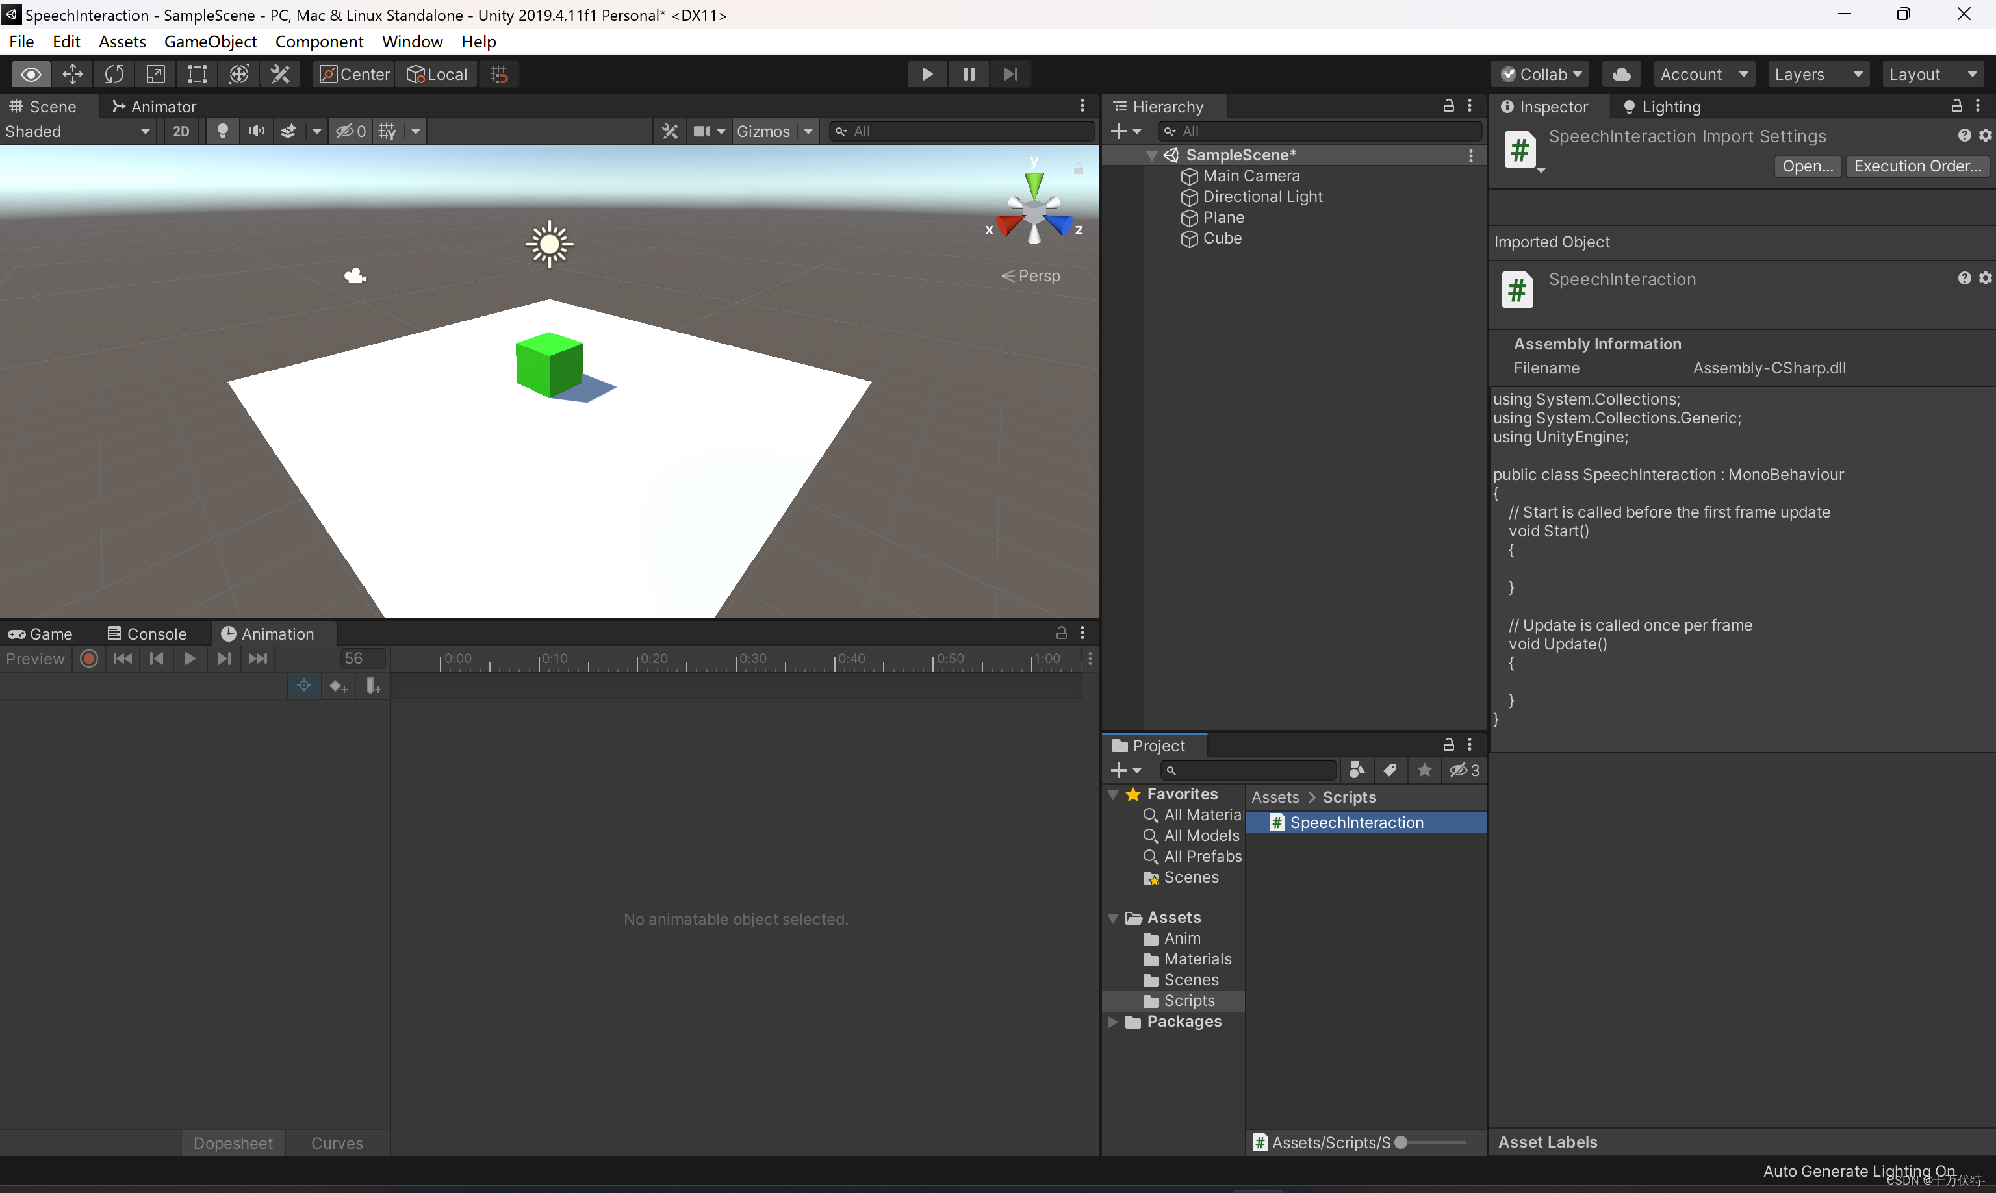Select the Scale tool icon
The height and width of the screenshot is (1193, 1996).
[155, 74]
